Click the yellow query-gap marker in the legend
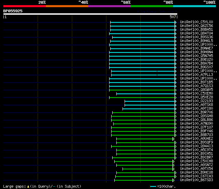 [x=28, y=187]
